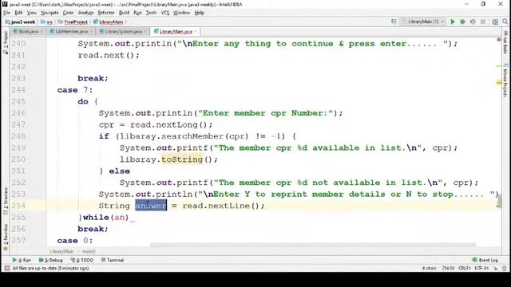Click 'case 7:' on line 244
Image resolution: width=511 pixels, height=287 pixels.
click(x=75, y=90)
